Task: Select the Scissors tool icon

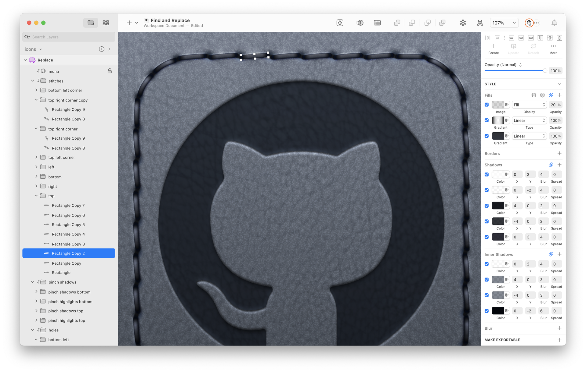Action: click(480, 23)
